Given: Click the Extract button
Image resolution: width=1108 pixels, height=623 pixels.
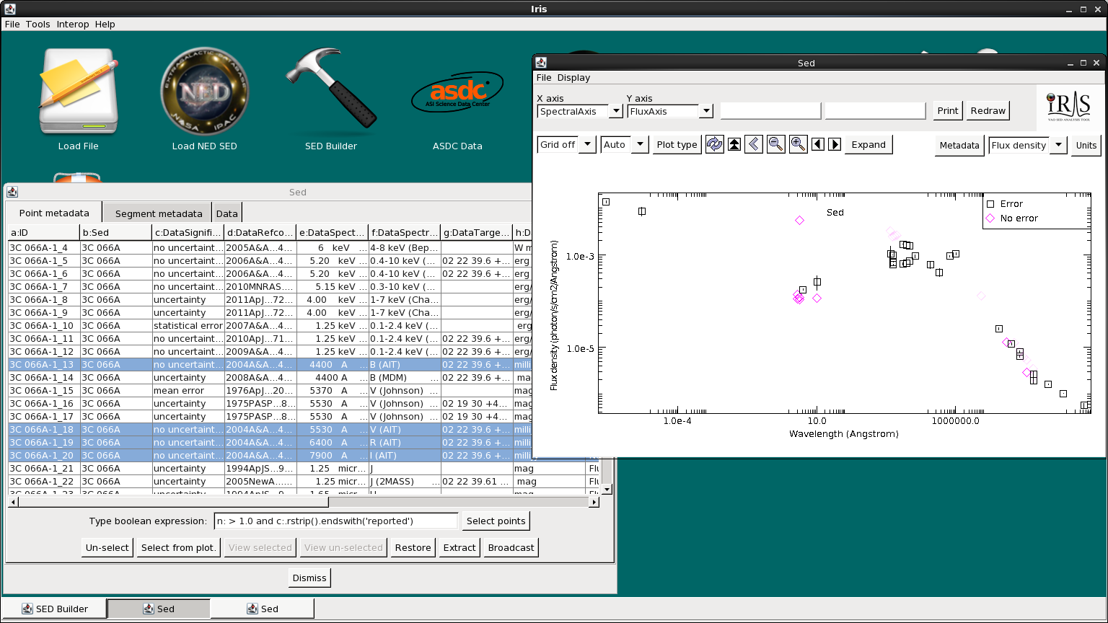Looking at the screenshot, I should coord(460,547).
